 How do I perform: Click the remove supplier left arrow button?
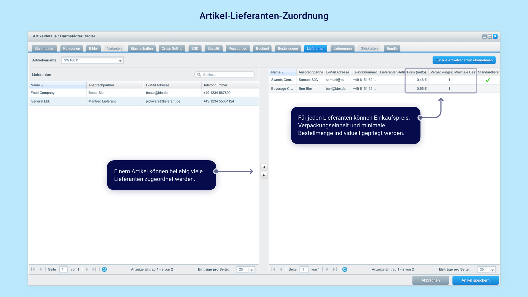[x=264, y=175]
